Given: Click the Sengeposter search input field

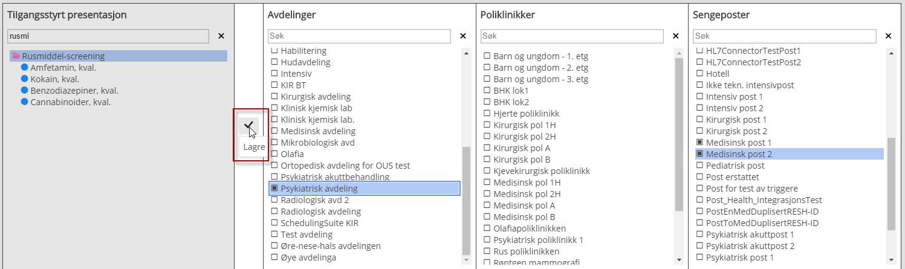Looking at the screenshot, I should 785,36.
